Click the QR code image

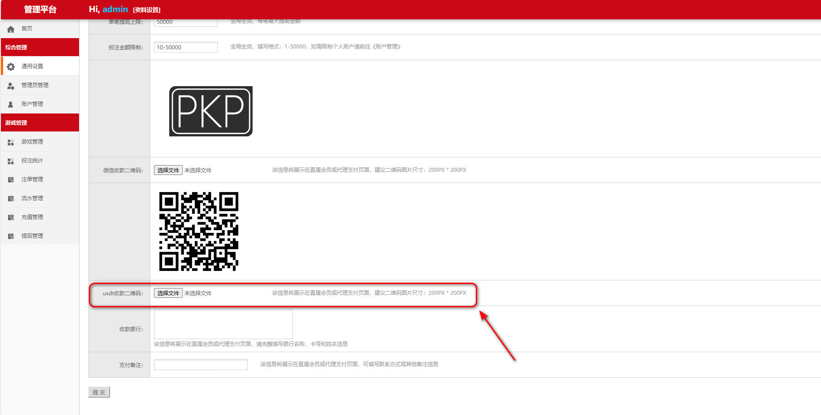[199, 232]
